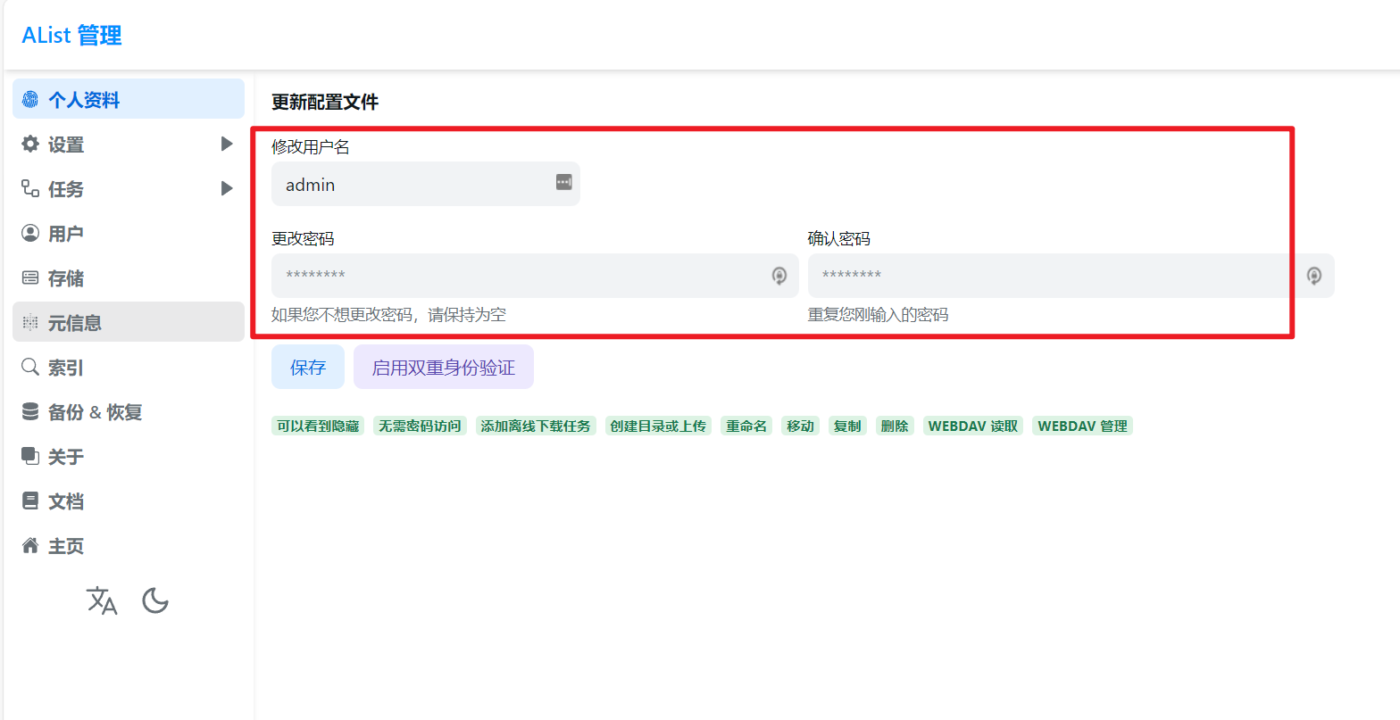The image size is (1400, 720).
Task: Focus the 修改用户名 field containing admin
Action: point(426,184)
